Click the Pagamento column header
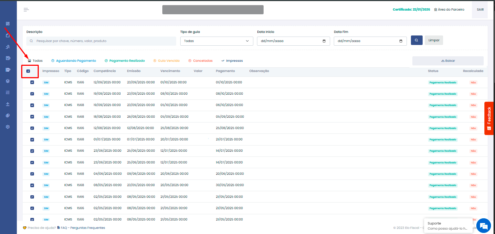 click(226, 71)
